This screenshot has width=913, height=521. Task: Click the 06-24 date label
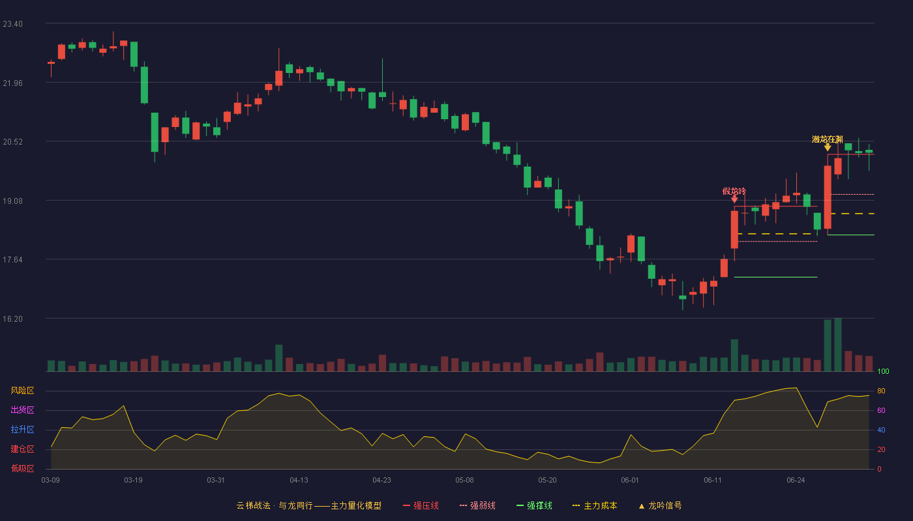coord(796,480)
